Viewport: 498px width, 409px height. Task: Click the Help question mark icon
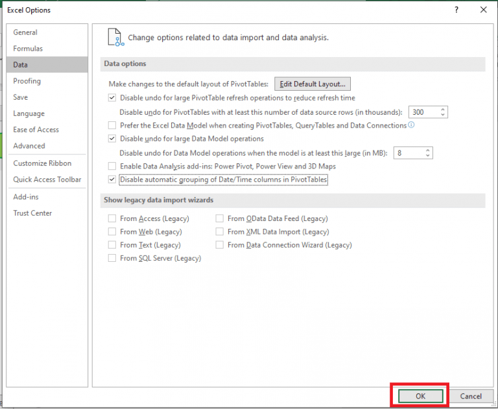(457, 10)
